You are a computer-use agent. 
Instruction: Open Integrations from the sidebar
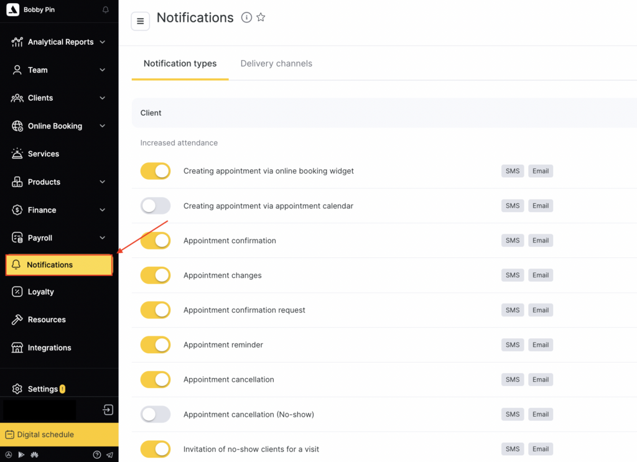pos(49,348)
